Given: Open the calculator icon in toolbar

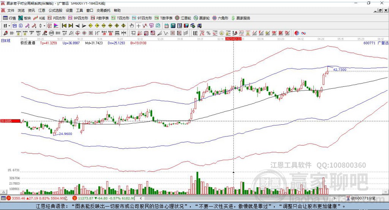Looking at the screenshot, I should tap(173, 26).
